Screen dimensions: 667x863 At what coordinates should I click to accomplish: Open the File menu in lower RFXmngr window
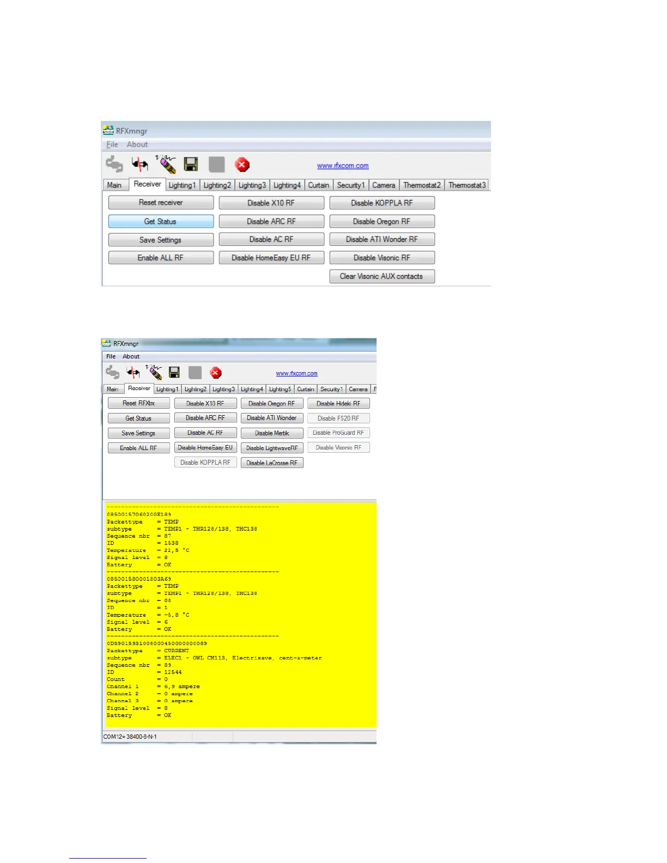tap(111, 356)
